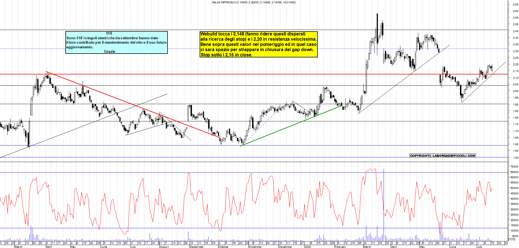Click the 1.70 price axis label
The width and height of the screenshot is (519, 248).
coord(515,131)
